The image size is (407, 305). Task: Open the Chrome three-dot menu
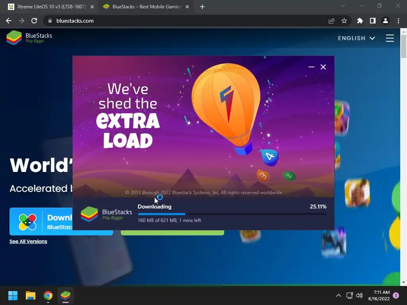tap(398, 21)
